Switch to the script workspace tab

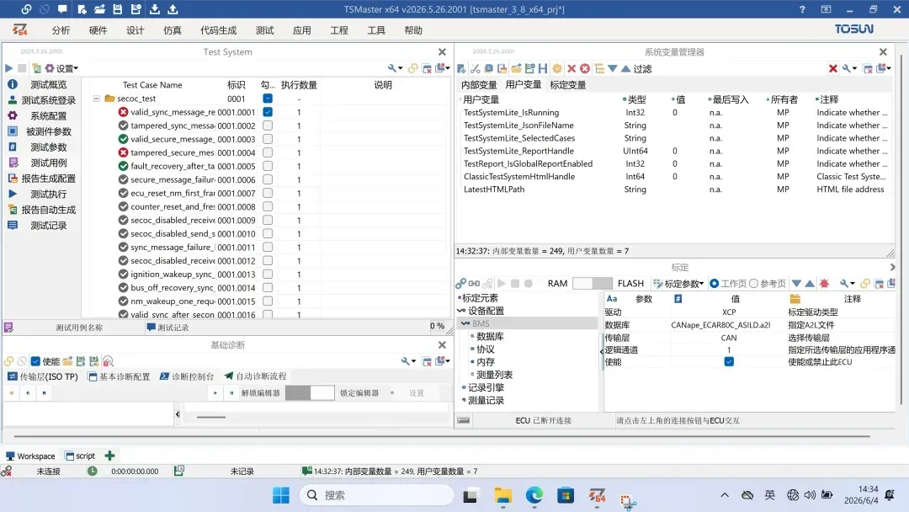pos(80,456)
